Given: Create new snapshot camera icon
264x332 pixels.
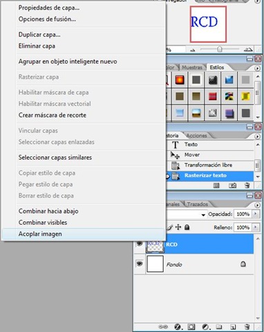Looking at the screenshot, I should 232,185.
